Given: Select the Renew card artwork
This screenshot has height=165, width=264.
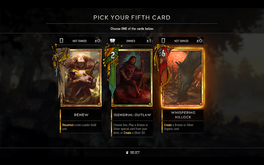Looking at the screenshot, I should pyautogui.click(x=81, y=78).
